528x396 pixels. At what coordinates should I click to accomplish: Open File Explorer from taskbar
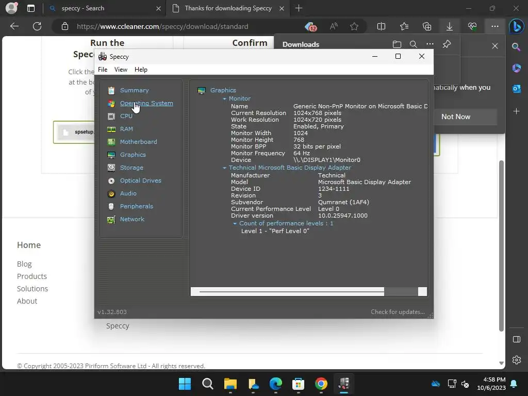pyautogui.click(x=230, y=384)
